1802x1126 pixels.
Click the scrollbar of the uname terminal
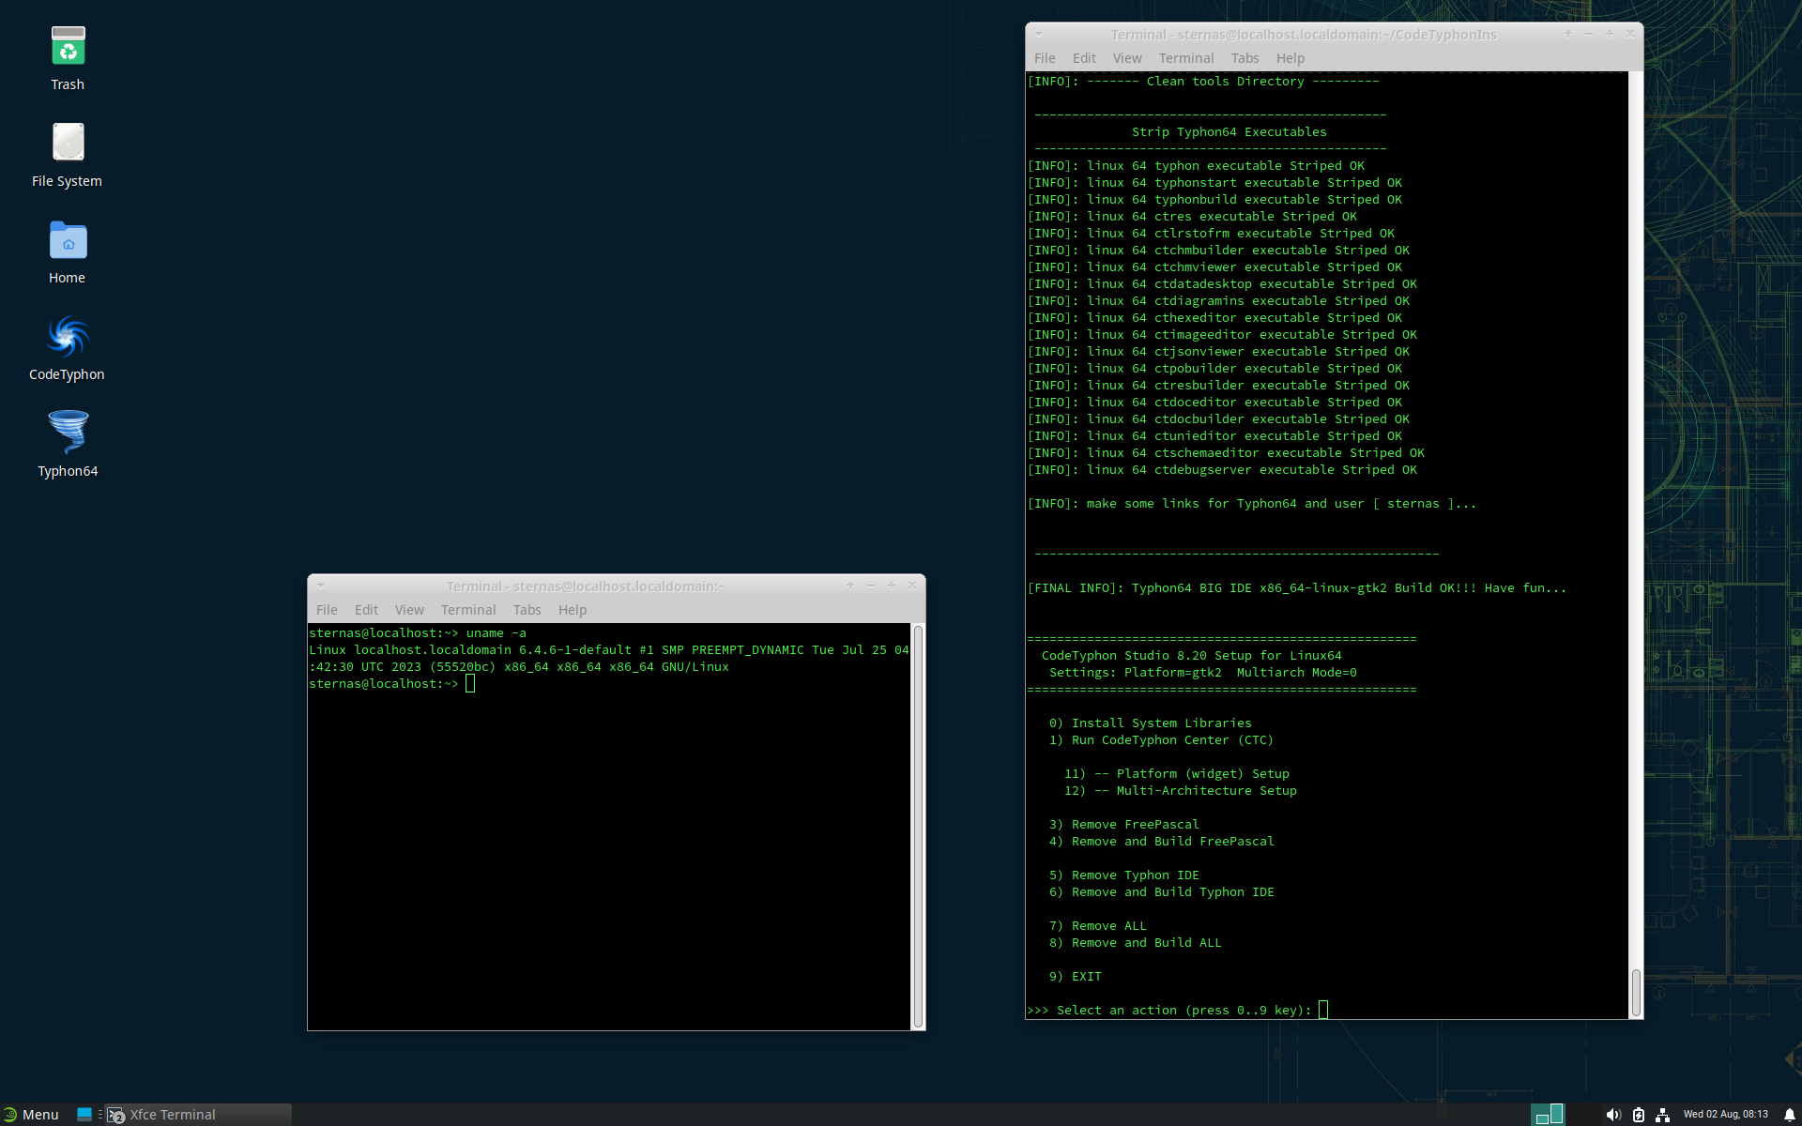click(x=918, y=826)
